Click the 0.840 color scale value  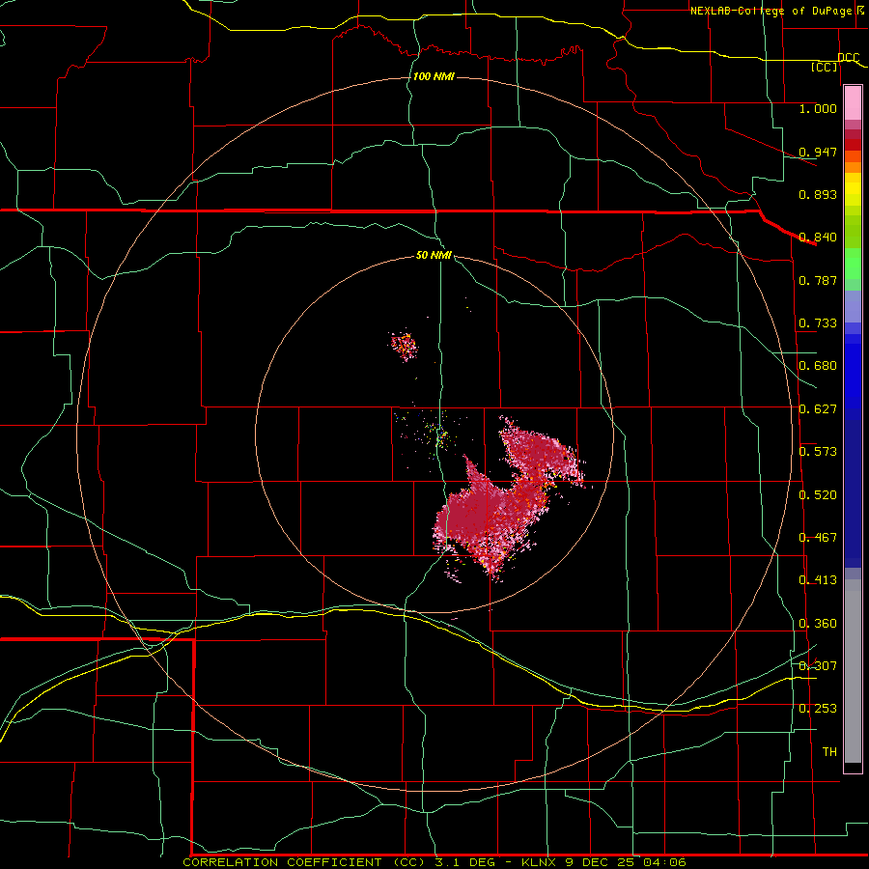(x=818, y=238)
